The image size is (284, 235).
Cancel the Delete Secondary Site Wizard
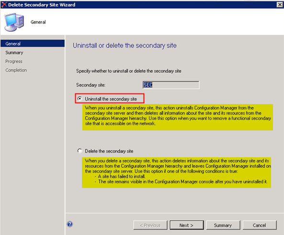pyautogui.click(x=260, y=225)
